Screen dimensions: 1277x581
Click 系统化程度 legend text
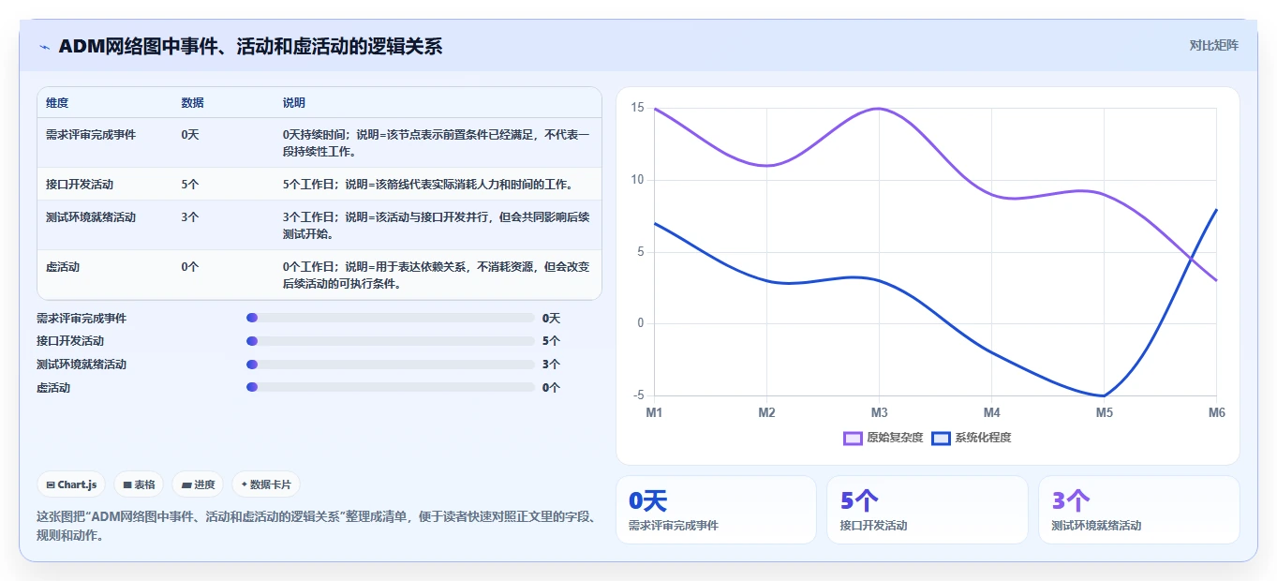983,438
